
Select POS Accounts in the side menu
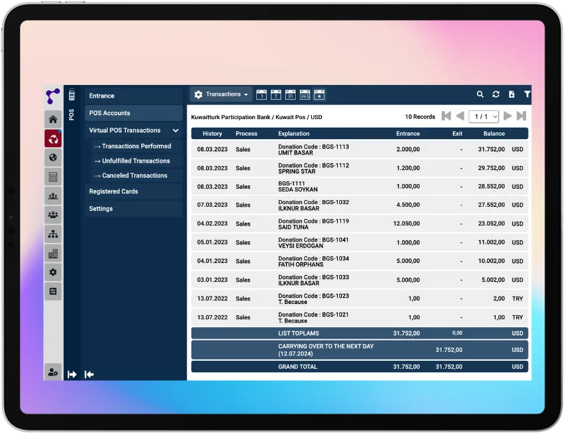133,113
